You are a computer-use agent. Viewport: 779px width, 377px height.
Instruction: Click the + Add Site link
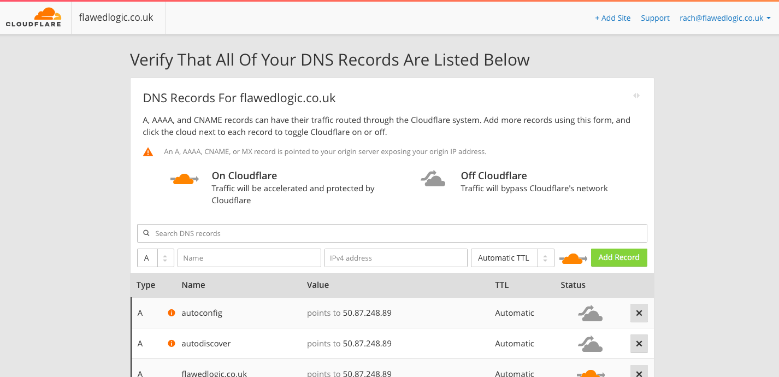pos(612,18)
